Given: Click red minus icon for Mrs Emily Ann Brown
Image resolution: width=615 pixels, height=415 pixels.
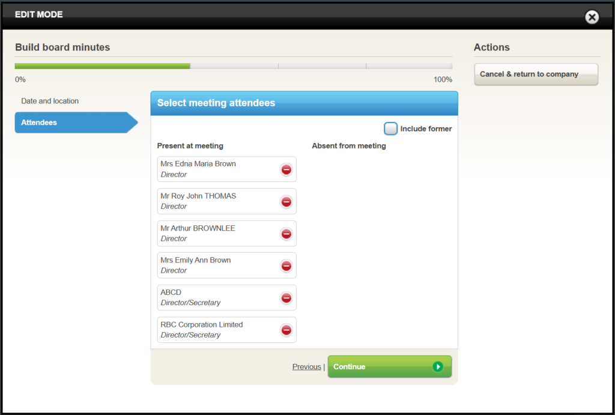Looking at the screenshot, I should tap(286, 266).
